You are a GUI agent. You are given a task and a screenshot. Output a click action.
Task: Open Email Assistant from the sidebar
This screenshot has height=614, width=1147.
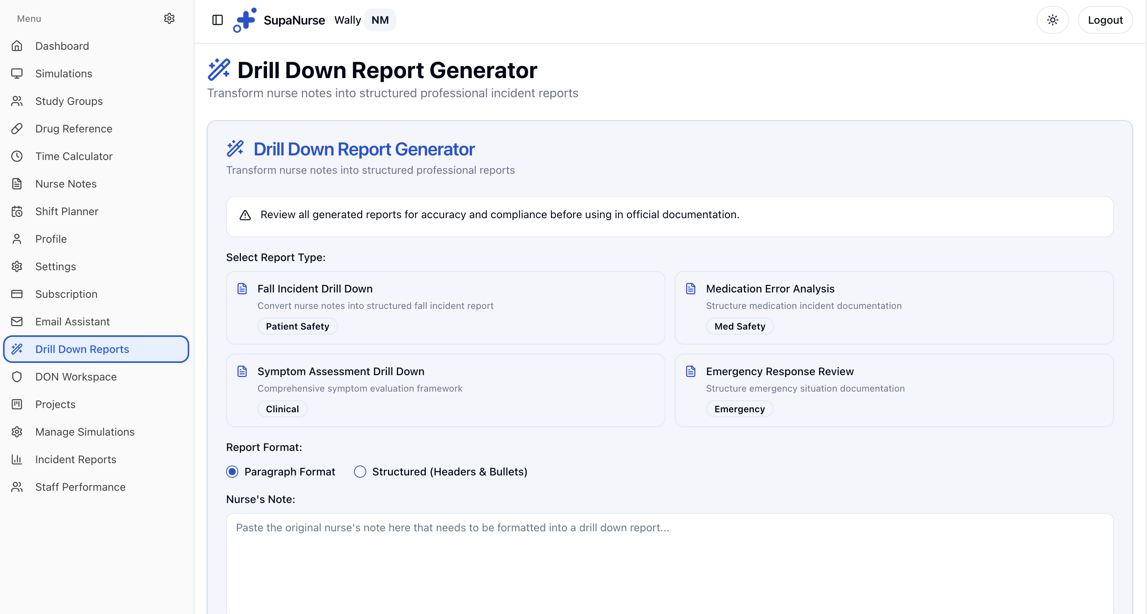pyautogui.click(x=72, y=322)
